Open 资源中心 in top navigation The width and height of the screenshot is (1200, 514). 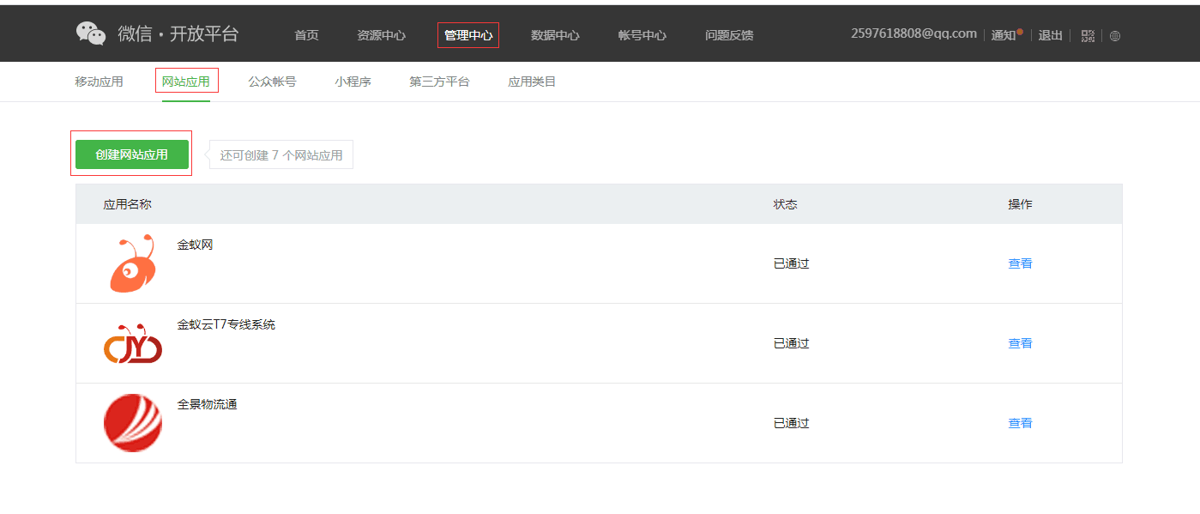[x=382, y=35]
